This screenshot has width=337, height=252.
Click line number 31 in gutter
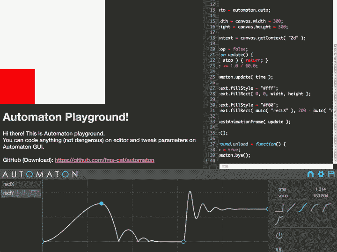pos(212,110)
